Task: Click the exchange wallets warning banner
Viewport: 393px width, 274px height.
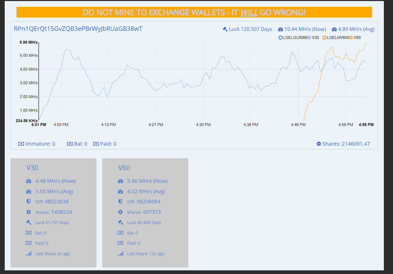Action: click(194, 12)
